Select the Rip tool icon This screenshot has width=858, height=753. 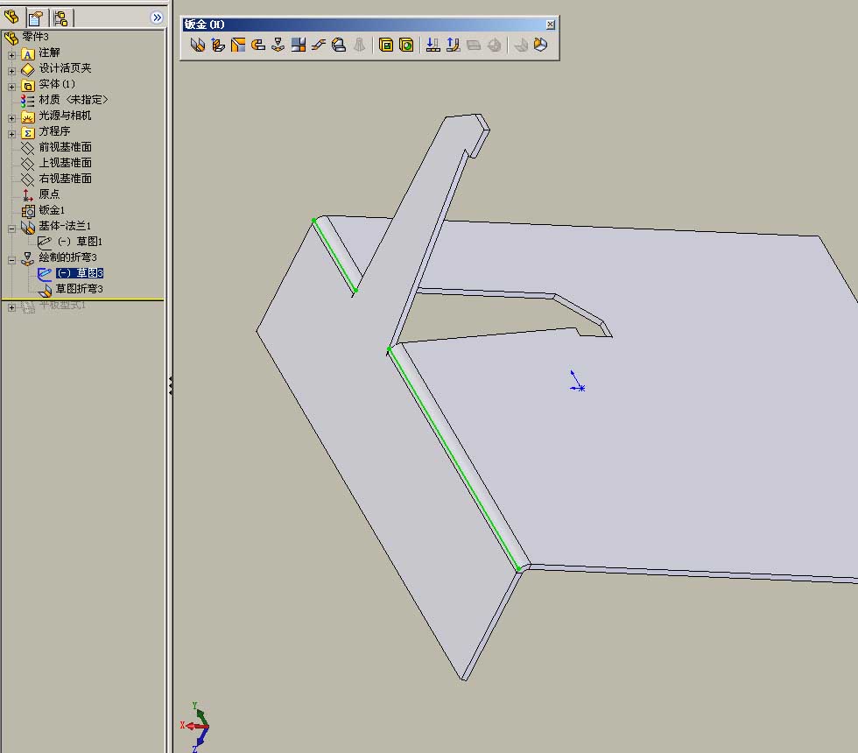point(541,45)
